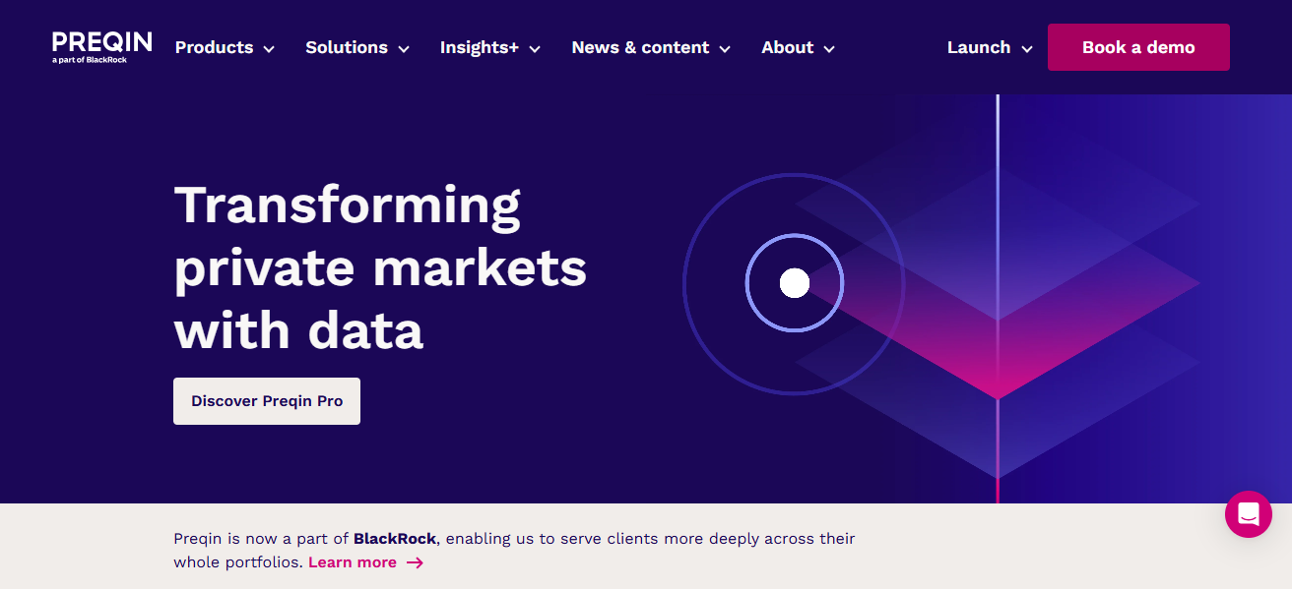Open the chat widget icon
This screenshot has height=589, width=1292.
tap(1248, 514)
